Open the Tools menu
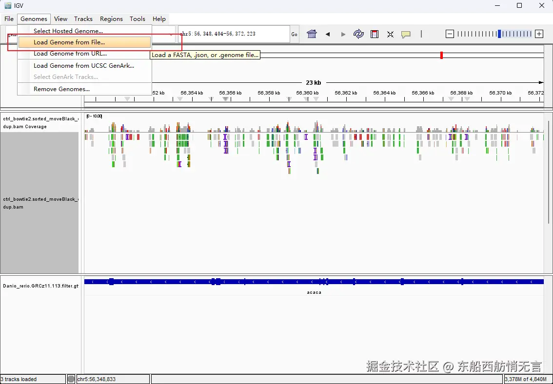 coord(137,19)
